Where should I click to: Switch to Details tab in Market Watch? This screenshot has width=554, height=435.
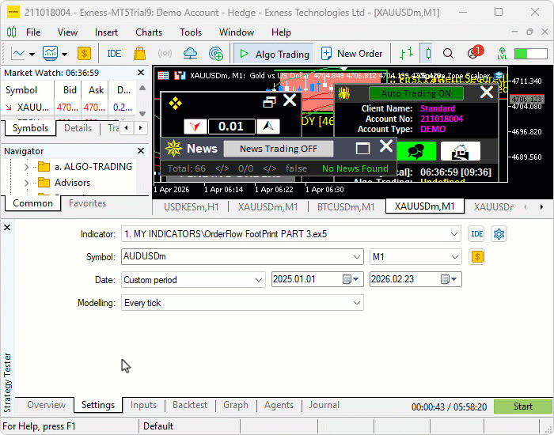coord(78,128)
